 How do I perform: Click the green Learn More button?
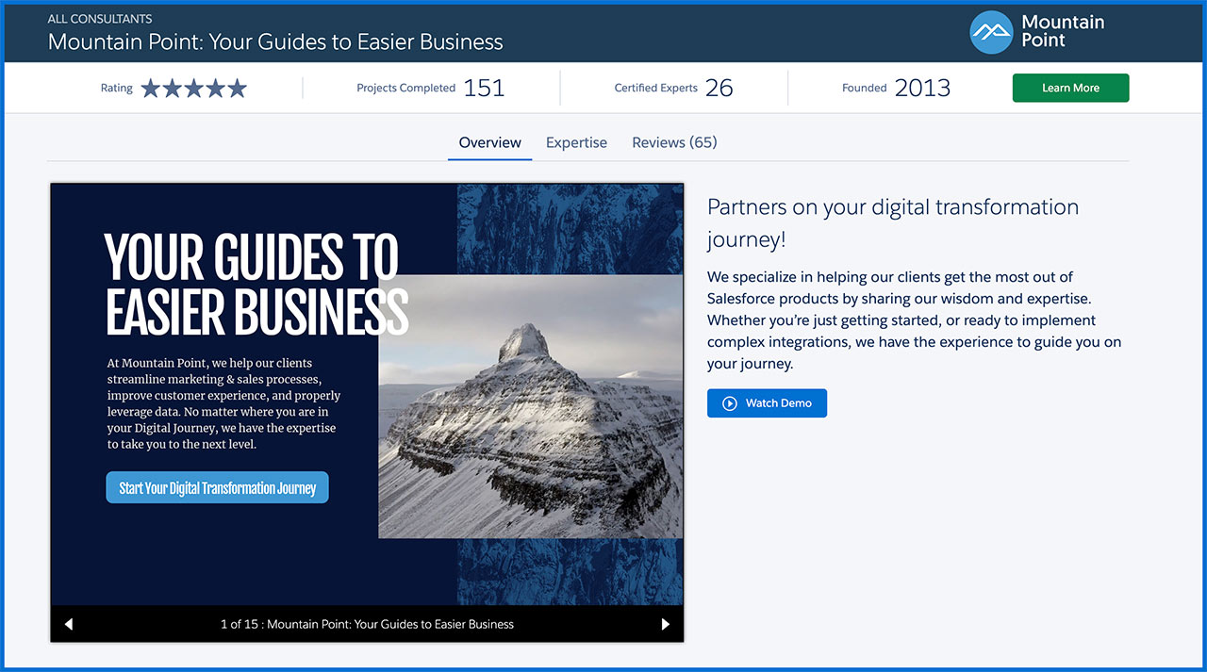click(1070, 88)
